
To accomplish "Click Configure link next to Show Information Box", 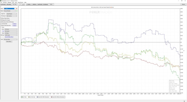I will [x=14, y=26].
